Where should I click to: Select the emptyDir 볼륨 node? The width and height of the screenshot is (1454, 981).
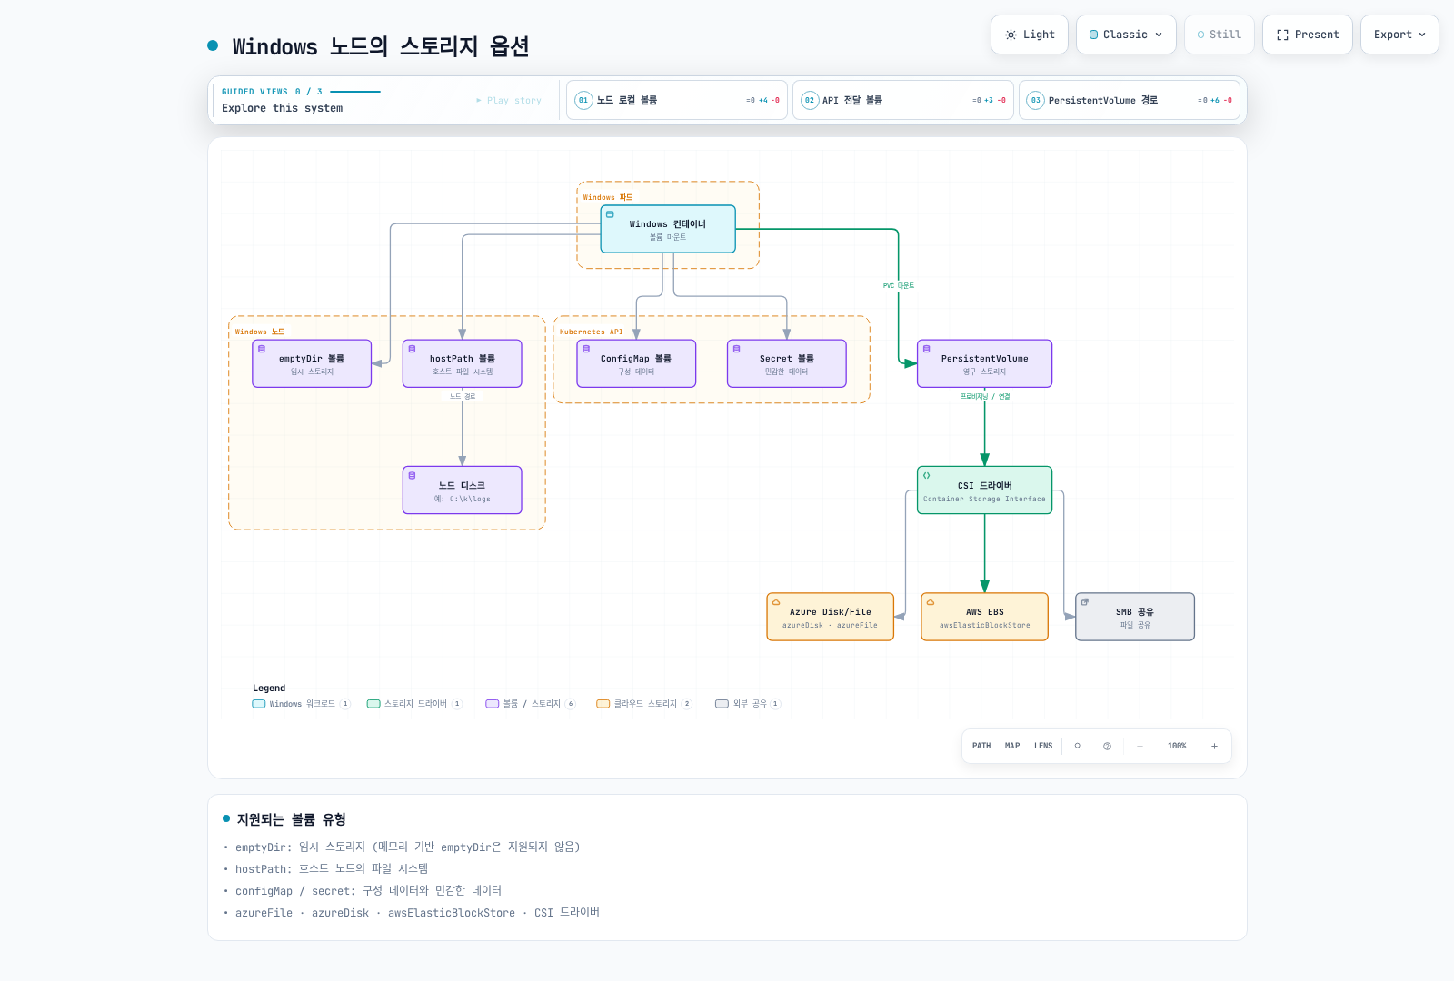[x=312, y=363]
